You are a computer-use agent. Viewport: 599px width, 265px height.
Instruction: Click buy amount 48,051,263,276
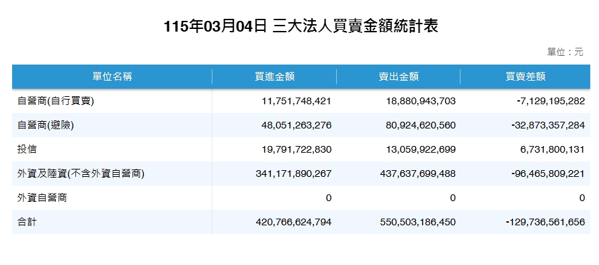(x=296, y=125)
